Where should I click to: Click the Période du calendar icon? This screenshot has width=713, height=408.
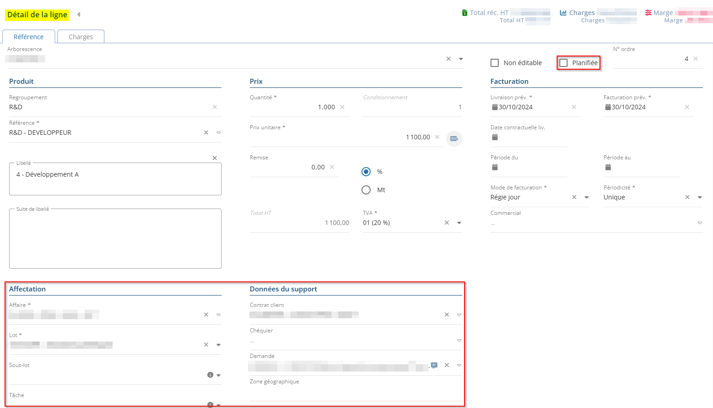(x=495, y=167)
